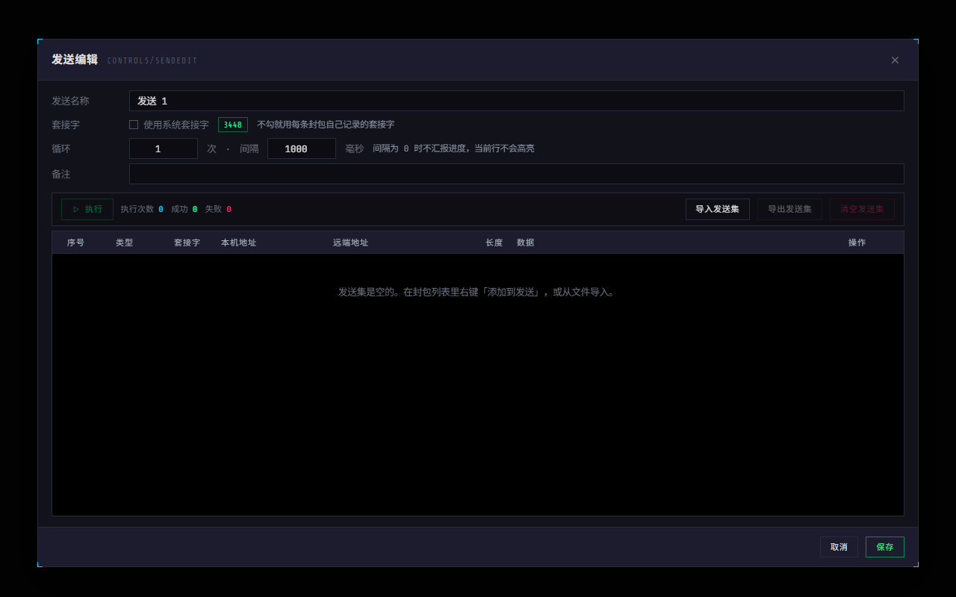Click the 数据 column header

525,243
